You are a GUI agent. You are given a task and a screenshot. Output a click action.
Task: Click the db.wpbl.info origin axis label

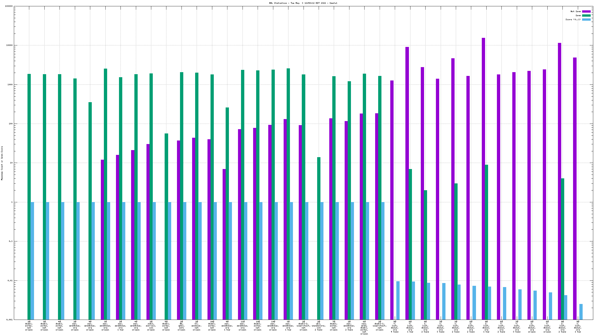181,326
